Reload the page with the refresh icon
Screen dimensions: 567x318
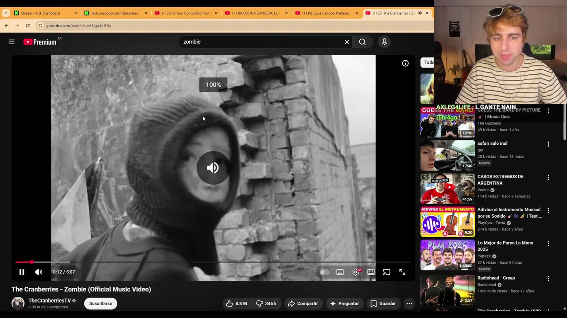pyautogui.click(x=27, y=26)
